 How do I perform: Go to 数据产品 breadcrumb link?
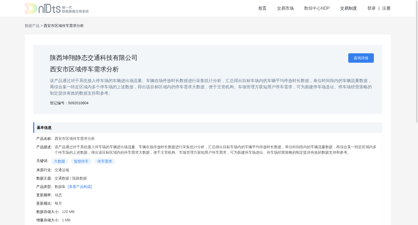pyautogui.click(x=32, y=26)
